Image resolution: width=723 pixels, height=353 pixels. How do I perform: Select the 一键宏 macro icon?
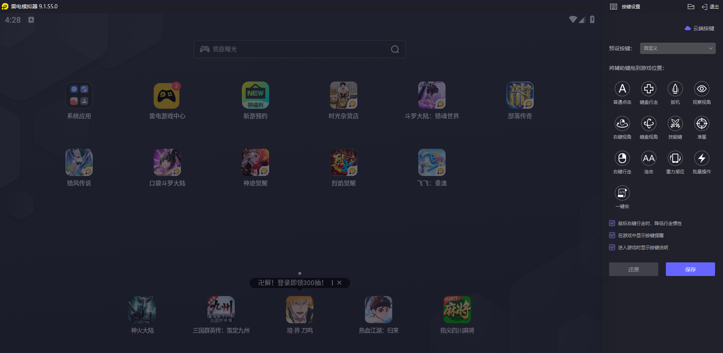[x=622, y=193]
